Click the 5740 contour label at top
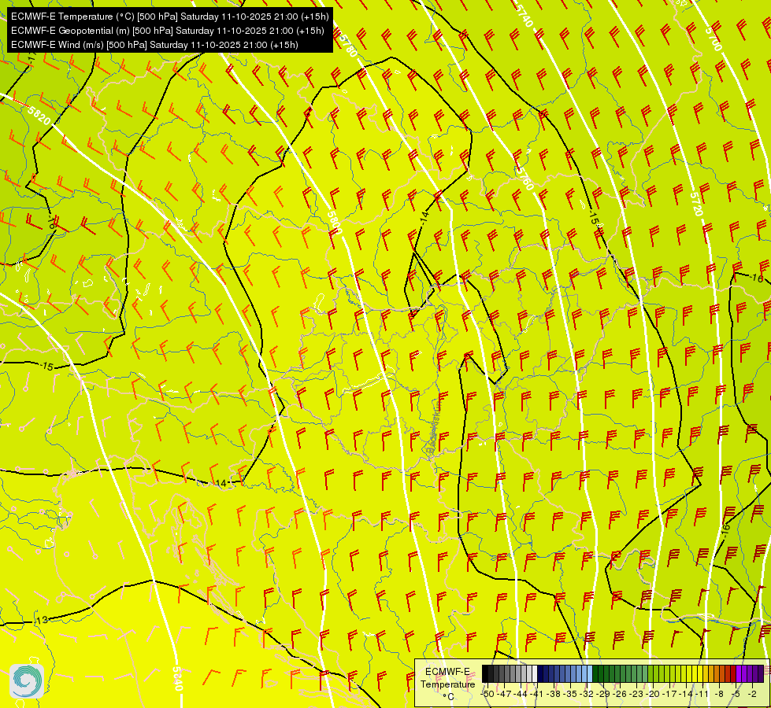 [525, 15]
